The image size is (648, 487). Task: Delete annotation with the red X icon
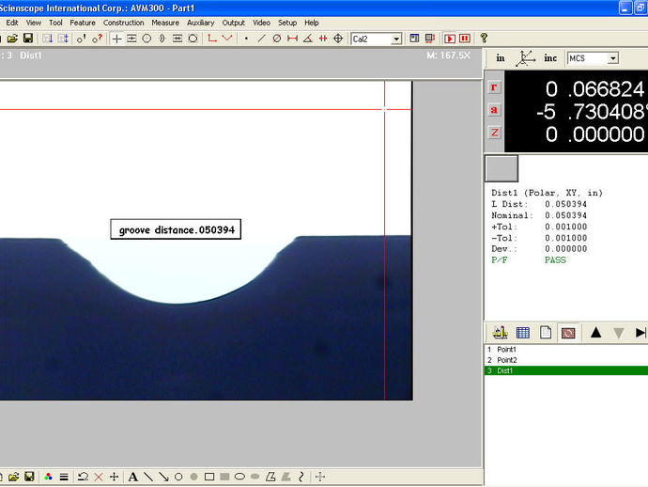pos(99,477)
